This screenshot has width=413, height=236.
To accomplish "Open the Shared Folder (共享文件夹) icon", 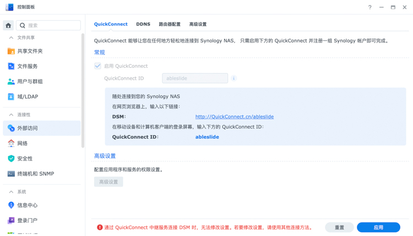I will point(11,51).
